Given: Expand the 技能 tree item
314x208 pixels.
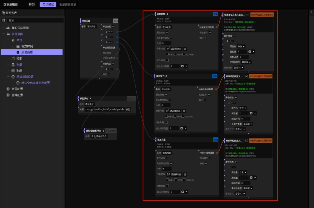Looking at the screenshot, I should [x=8, y=58].
